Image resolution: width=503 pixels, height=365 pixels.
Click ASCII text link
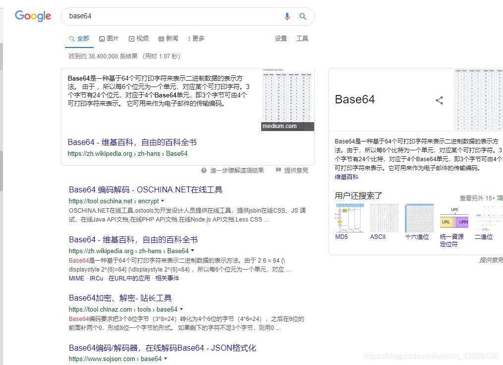coord(378,236)
